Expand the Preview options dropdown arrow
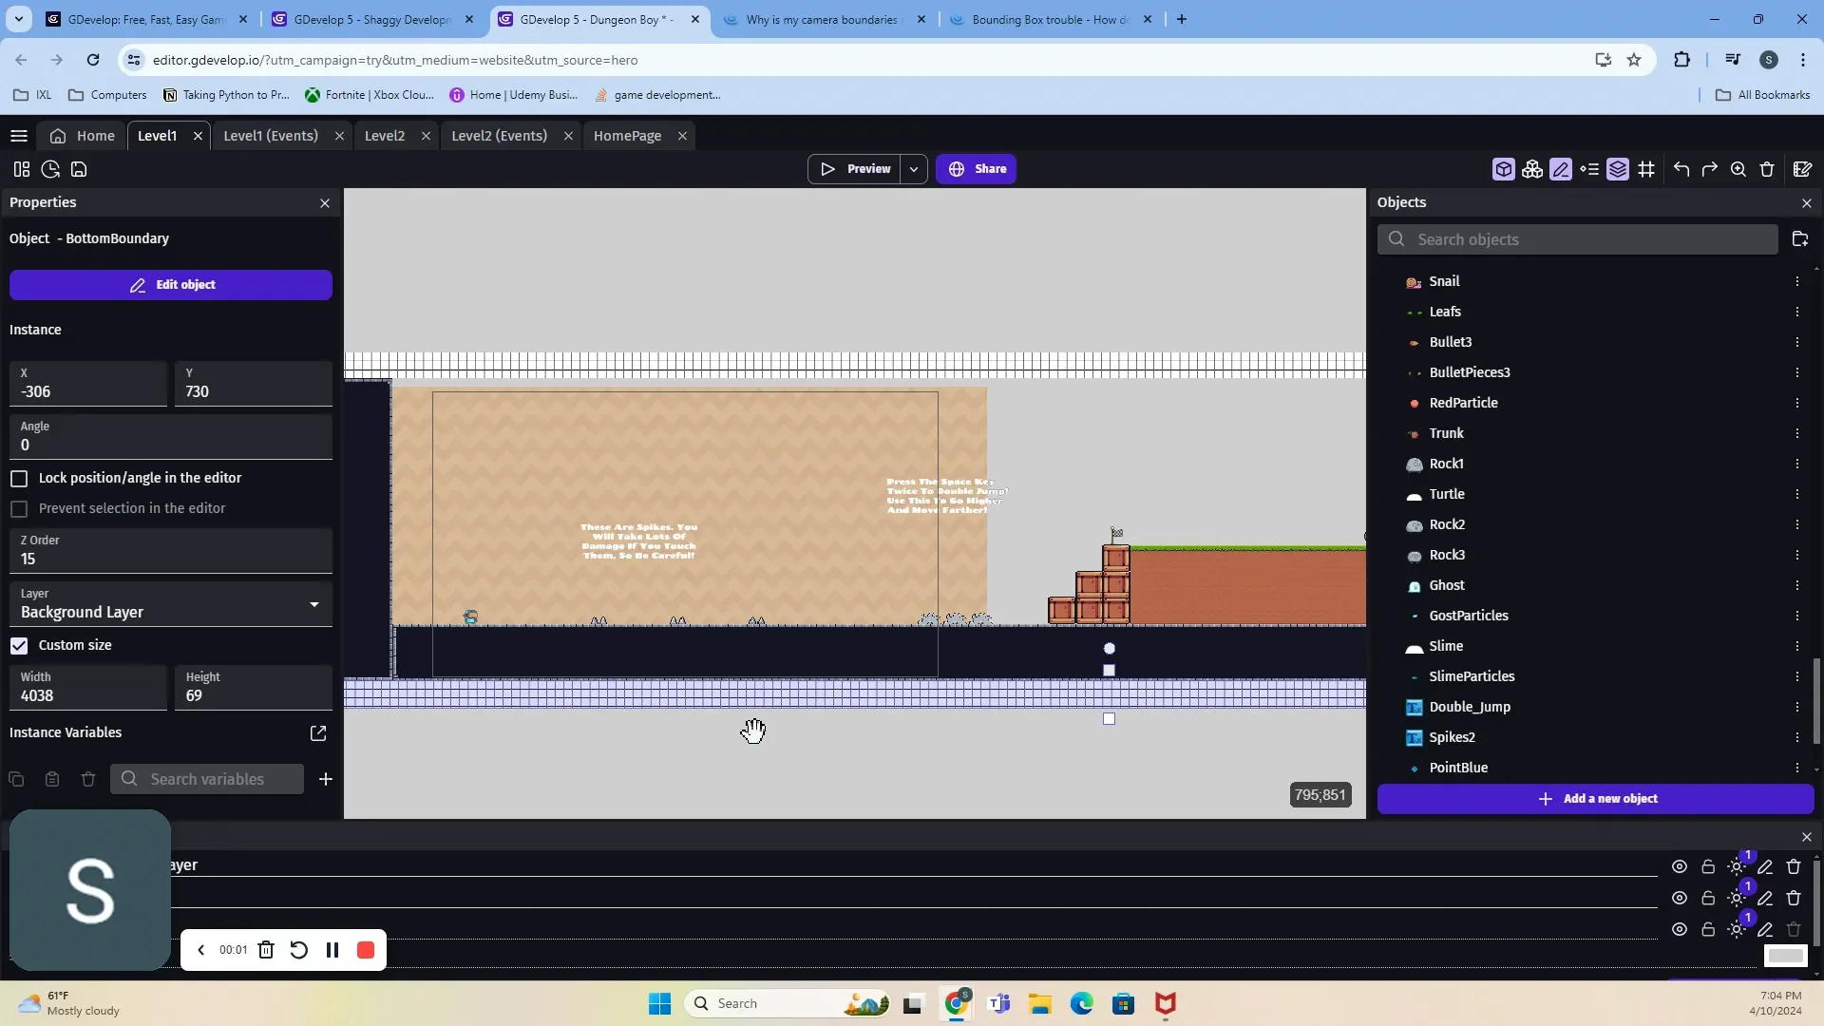The width and height of the screenshot is (1824, 1026). (913, 169)
